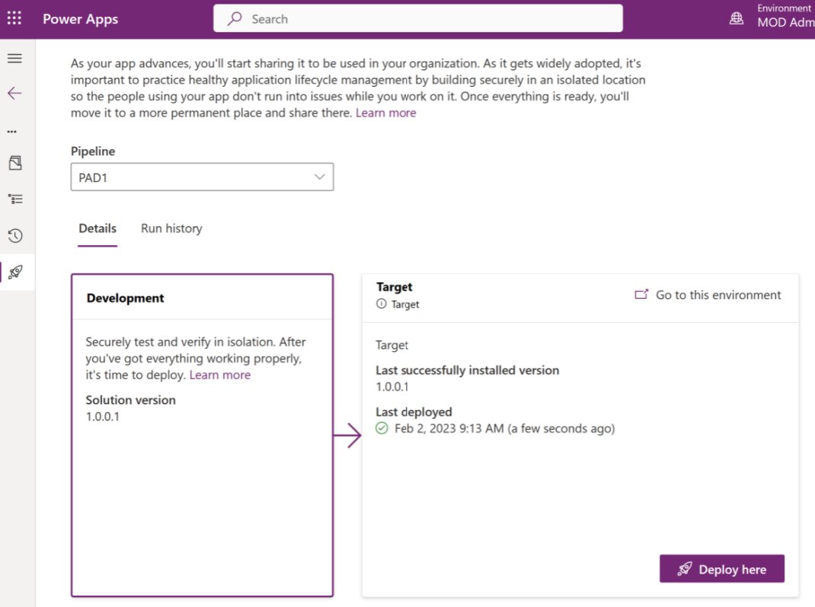The height and width of the screenshot is (607, 815).
Task: Click the Deploy here button
Action: pyautogui.click(x=721, y=569)
